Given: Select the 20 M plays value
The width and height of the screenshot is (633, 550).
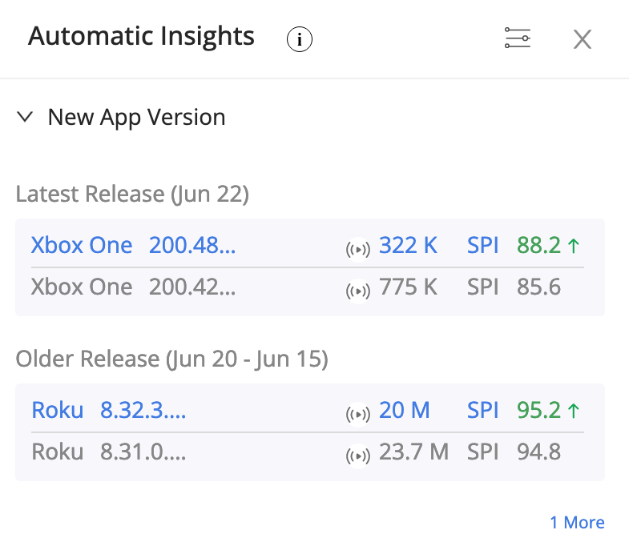Looking at the screenshot, I should point(404,410).
